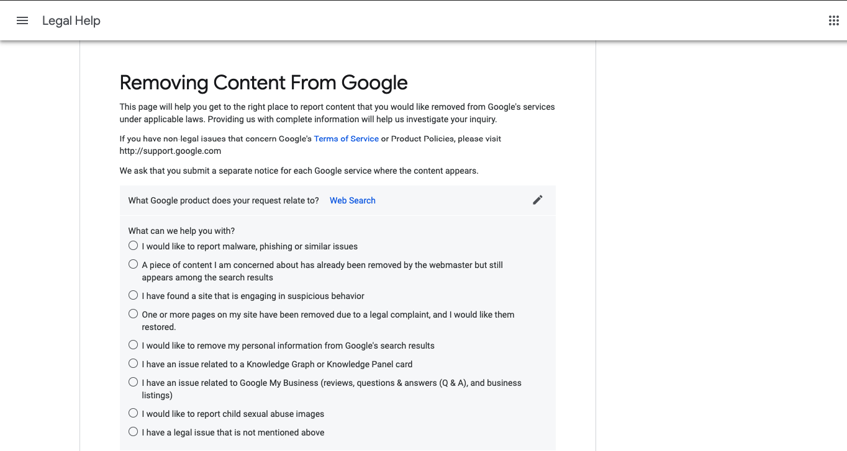Select content already removed by webmaster option
Screen dimensions: 847x451
(x=133, y=264)
